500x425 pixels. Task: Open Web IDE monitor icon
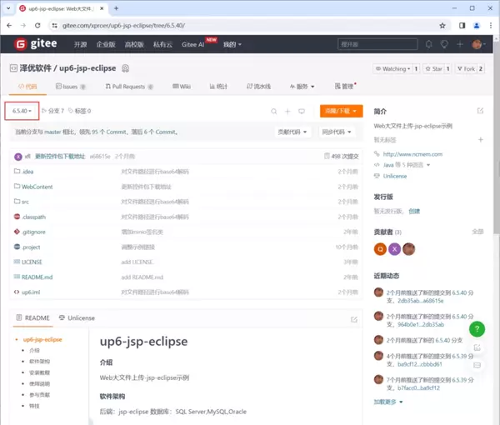click(x=302, y=111)
